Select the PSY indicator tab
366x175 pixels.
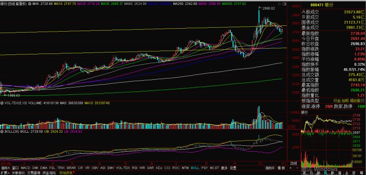[204, 168]
